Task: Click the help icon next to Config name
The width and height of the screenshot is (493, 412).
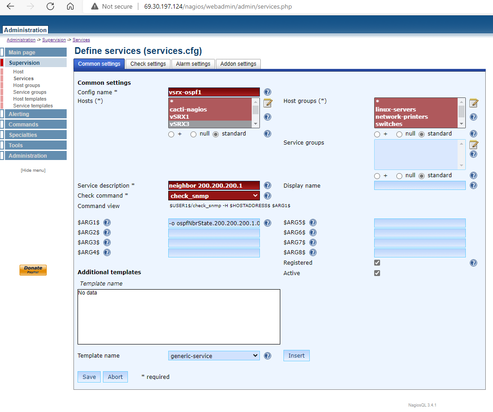Action: click(x=268, y=92)
